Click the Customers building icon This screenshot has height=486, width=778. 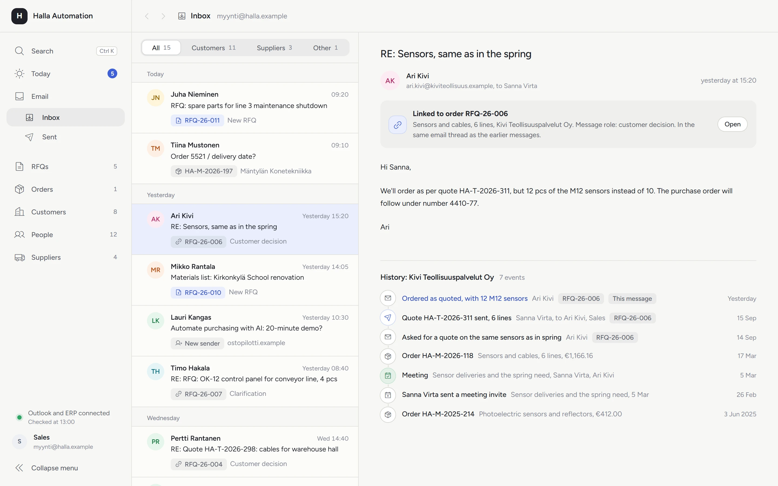click(19, 212)
